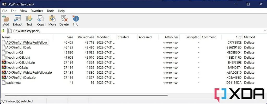Click the Add archive toolbar icon

pyautogui.click(x=6, y=20)
